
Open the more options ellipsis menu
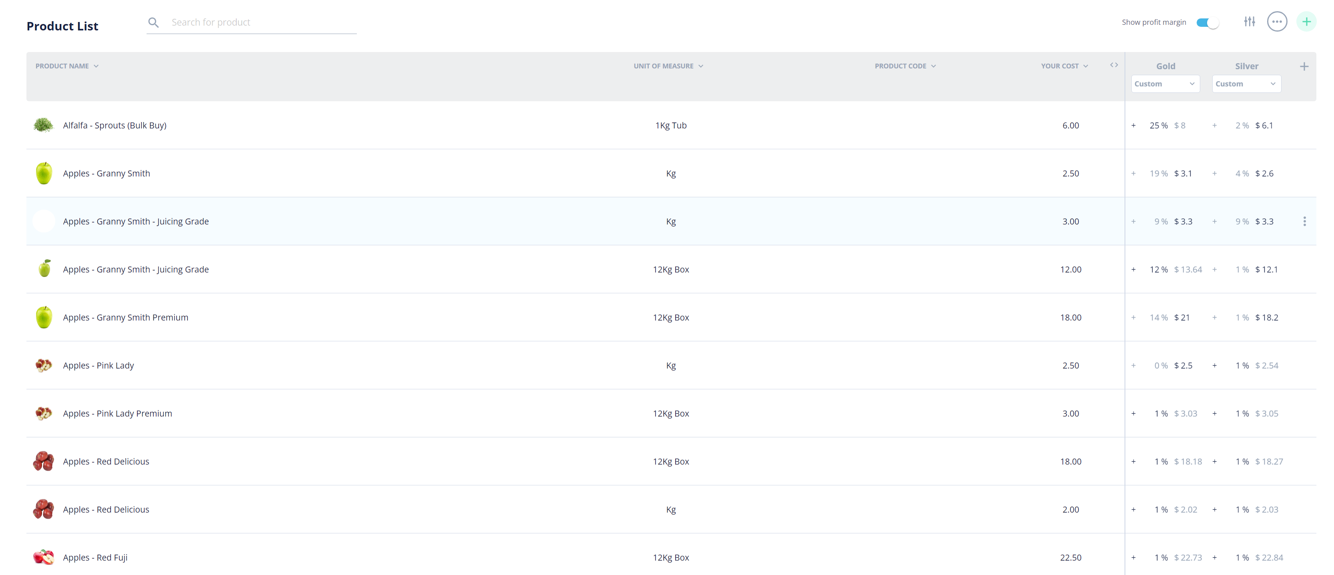(1277, 22)
